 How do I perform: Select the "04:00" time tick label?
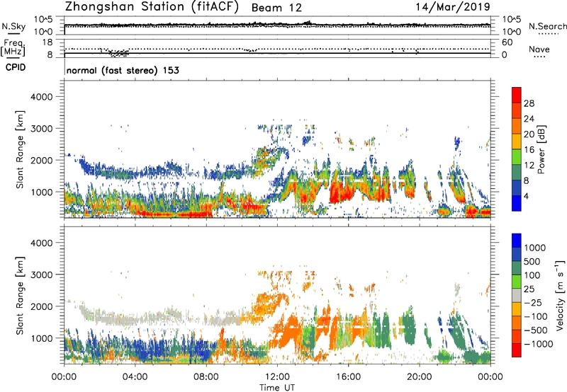pyautogui.click(x=135, y=377)
